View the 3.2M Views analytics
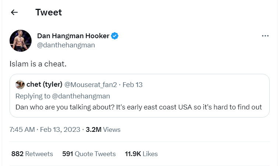280x166 pixels. coord(103,130)
